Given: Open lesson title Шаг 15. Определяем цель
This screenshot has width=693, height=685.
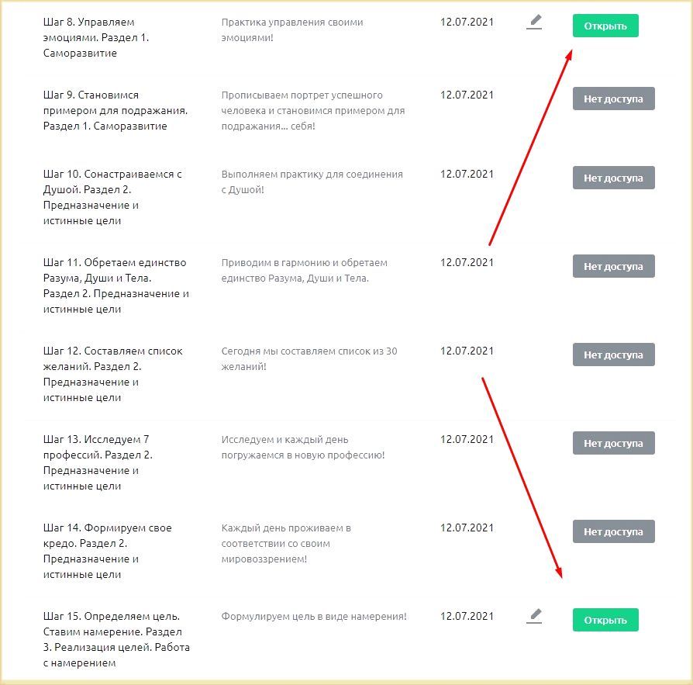Looking at the screenshot, I should click(x=116, y=639).
